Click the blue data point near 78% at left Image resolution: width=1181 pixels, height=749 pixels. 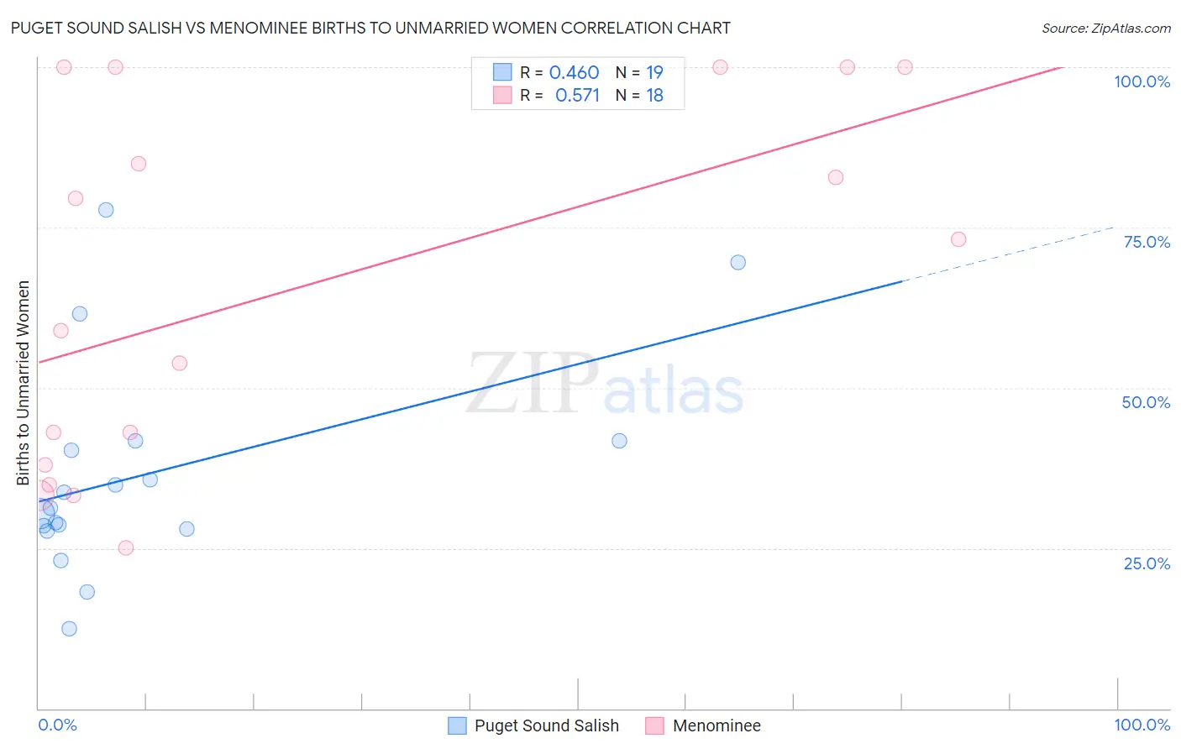coord(106,210)
